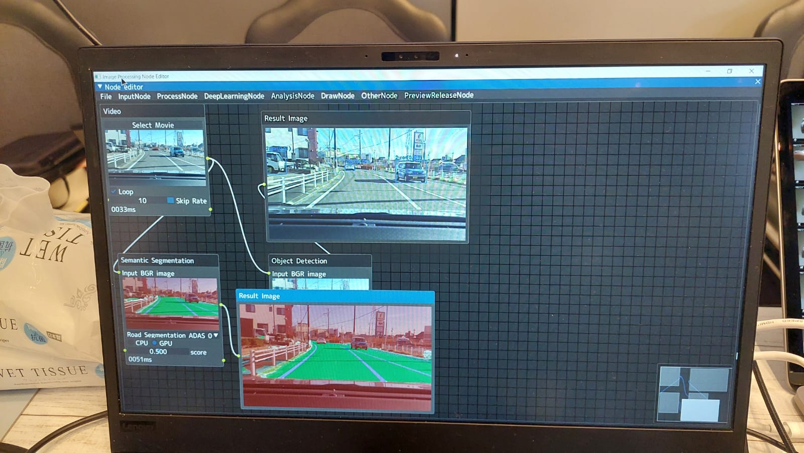The width and height of the screenshot is (804, 453).
Task: Collapse the Node Editor triangle
Action: [x=99, y=86]
